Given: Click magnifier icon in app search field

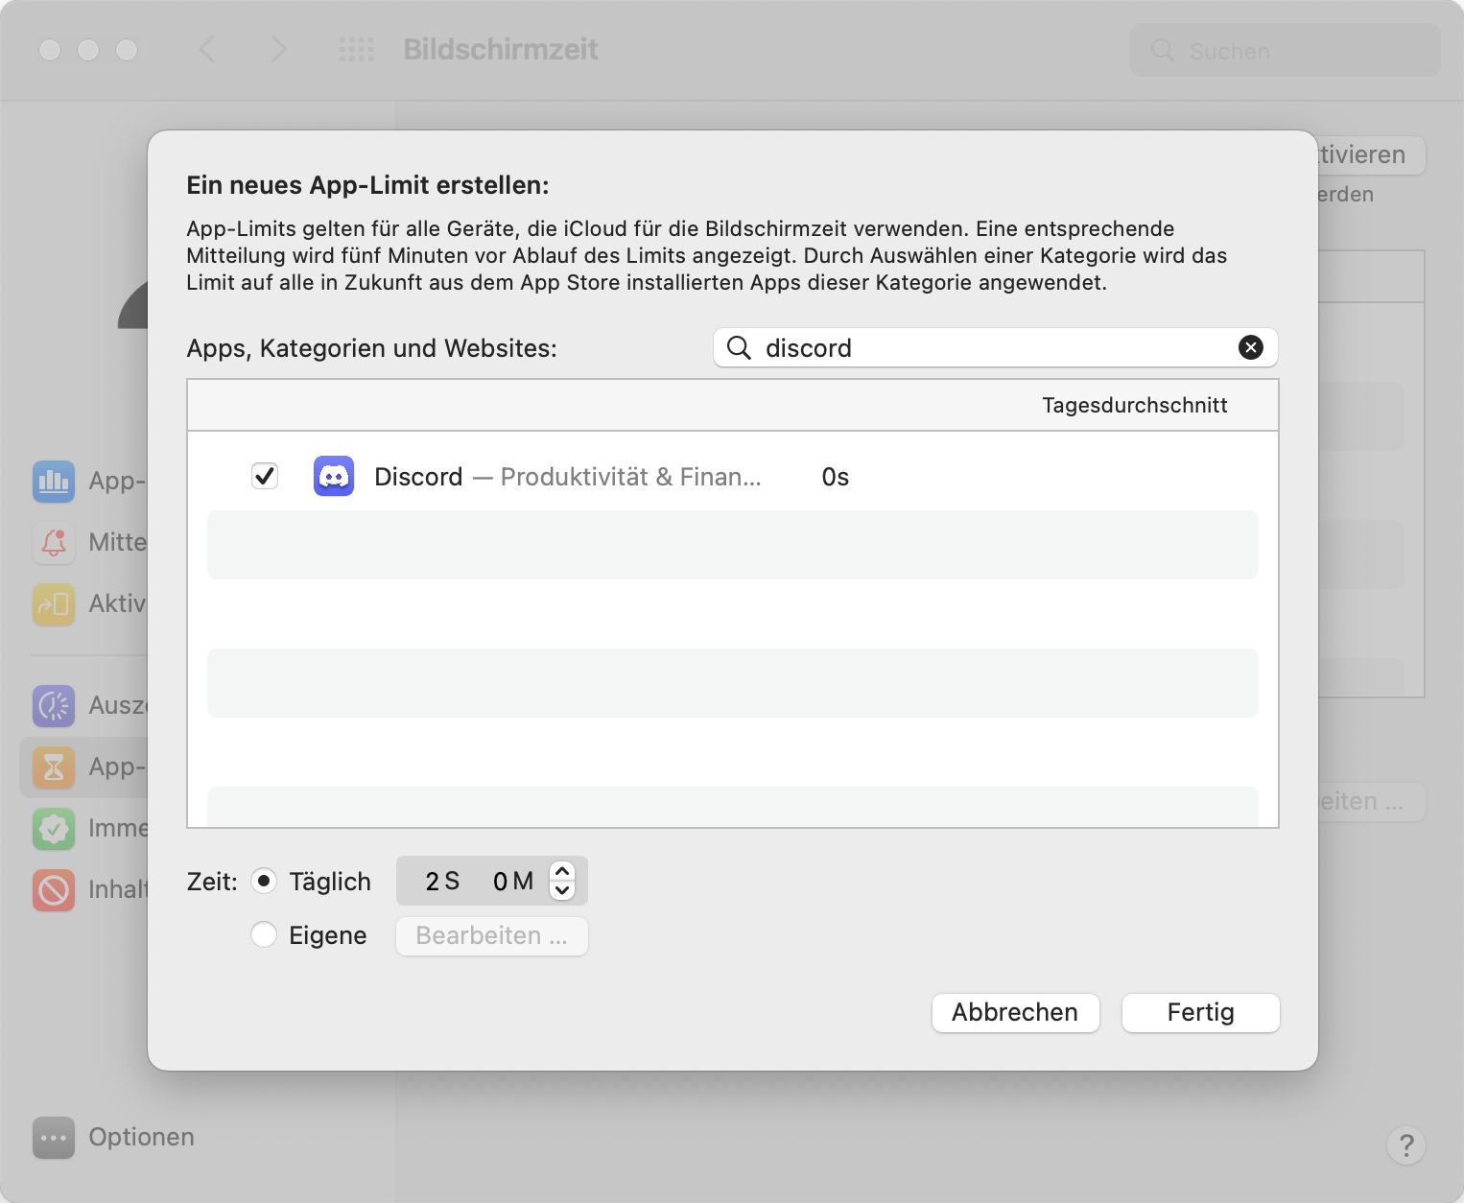Looking at the screenshot, I should point(739,347).
